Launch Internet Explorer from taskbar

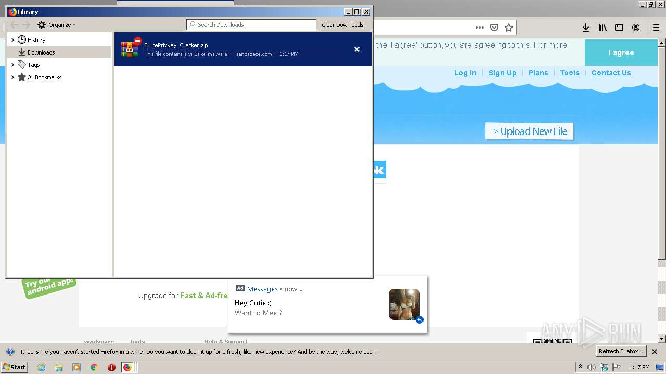[41, 367]
